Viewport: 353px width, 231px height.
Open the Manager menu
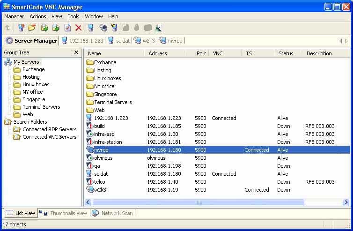click(x=14, y=17)
